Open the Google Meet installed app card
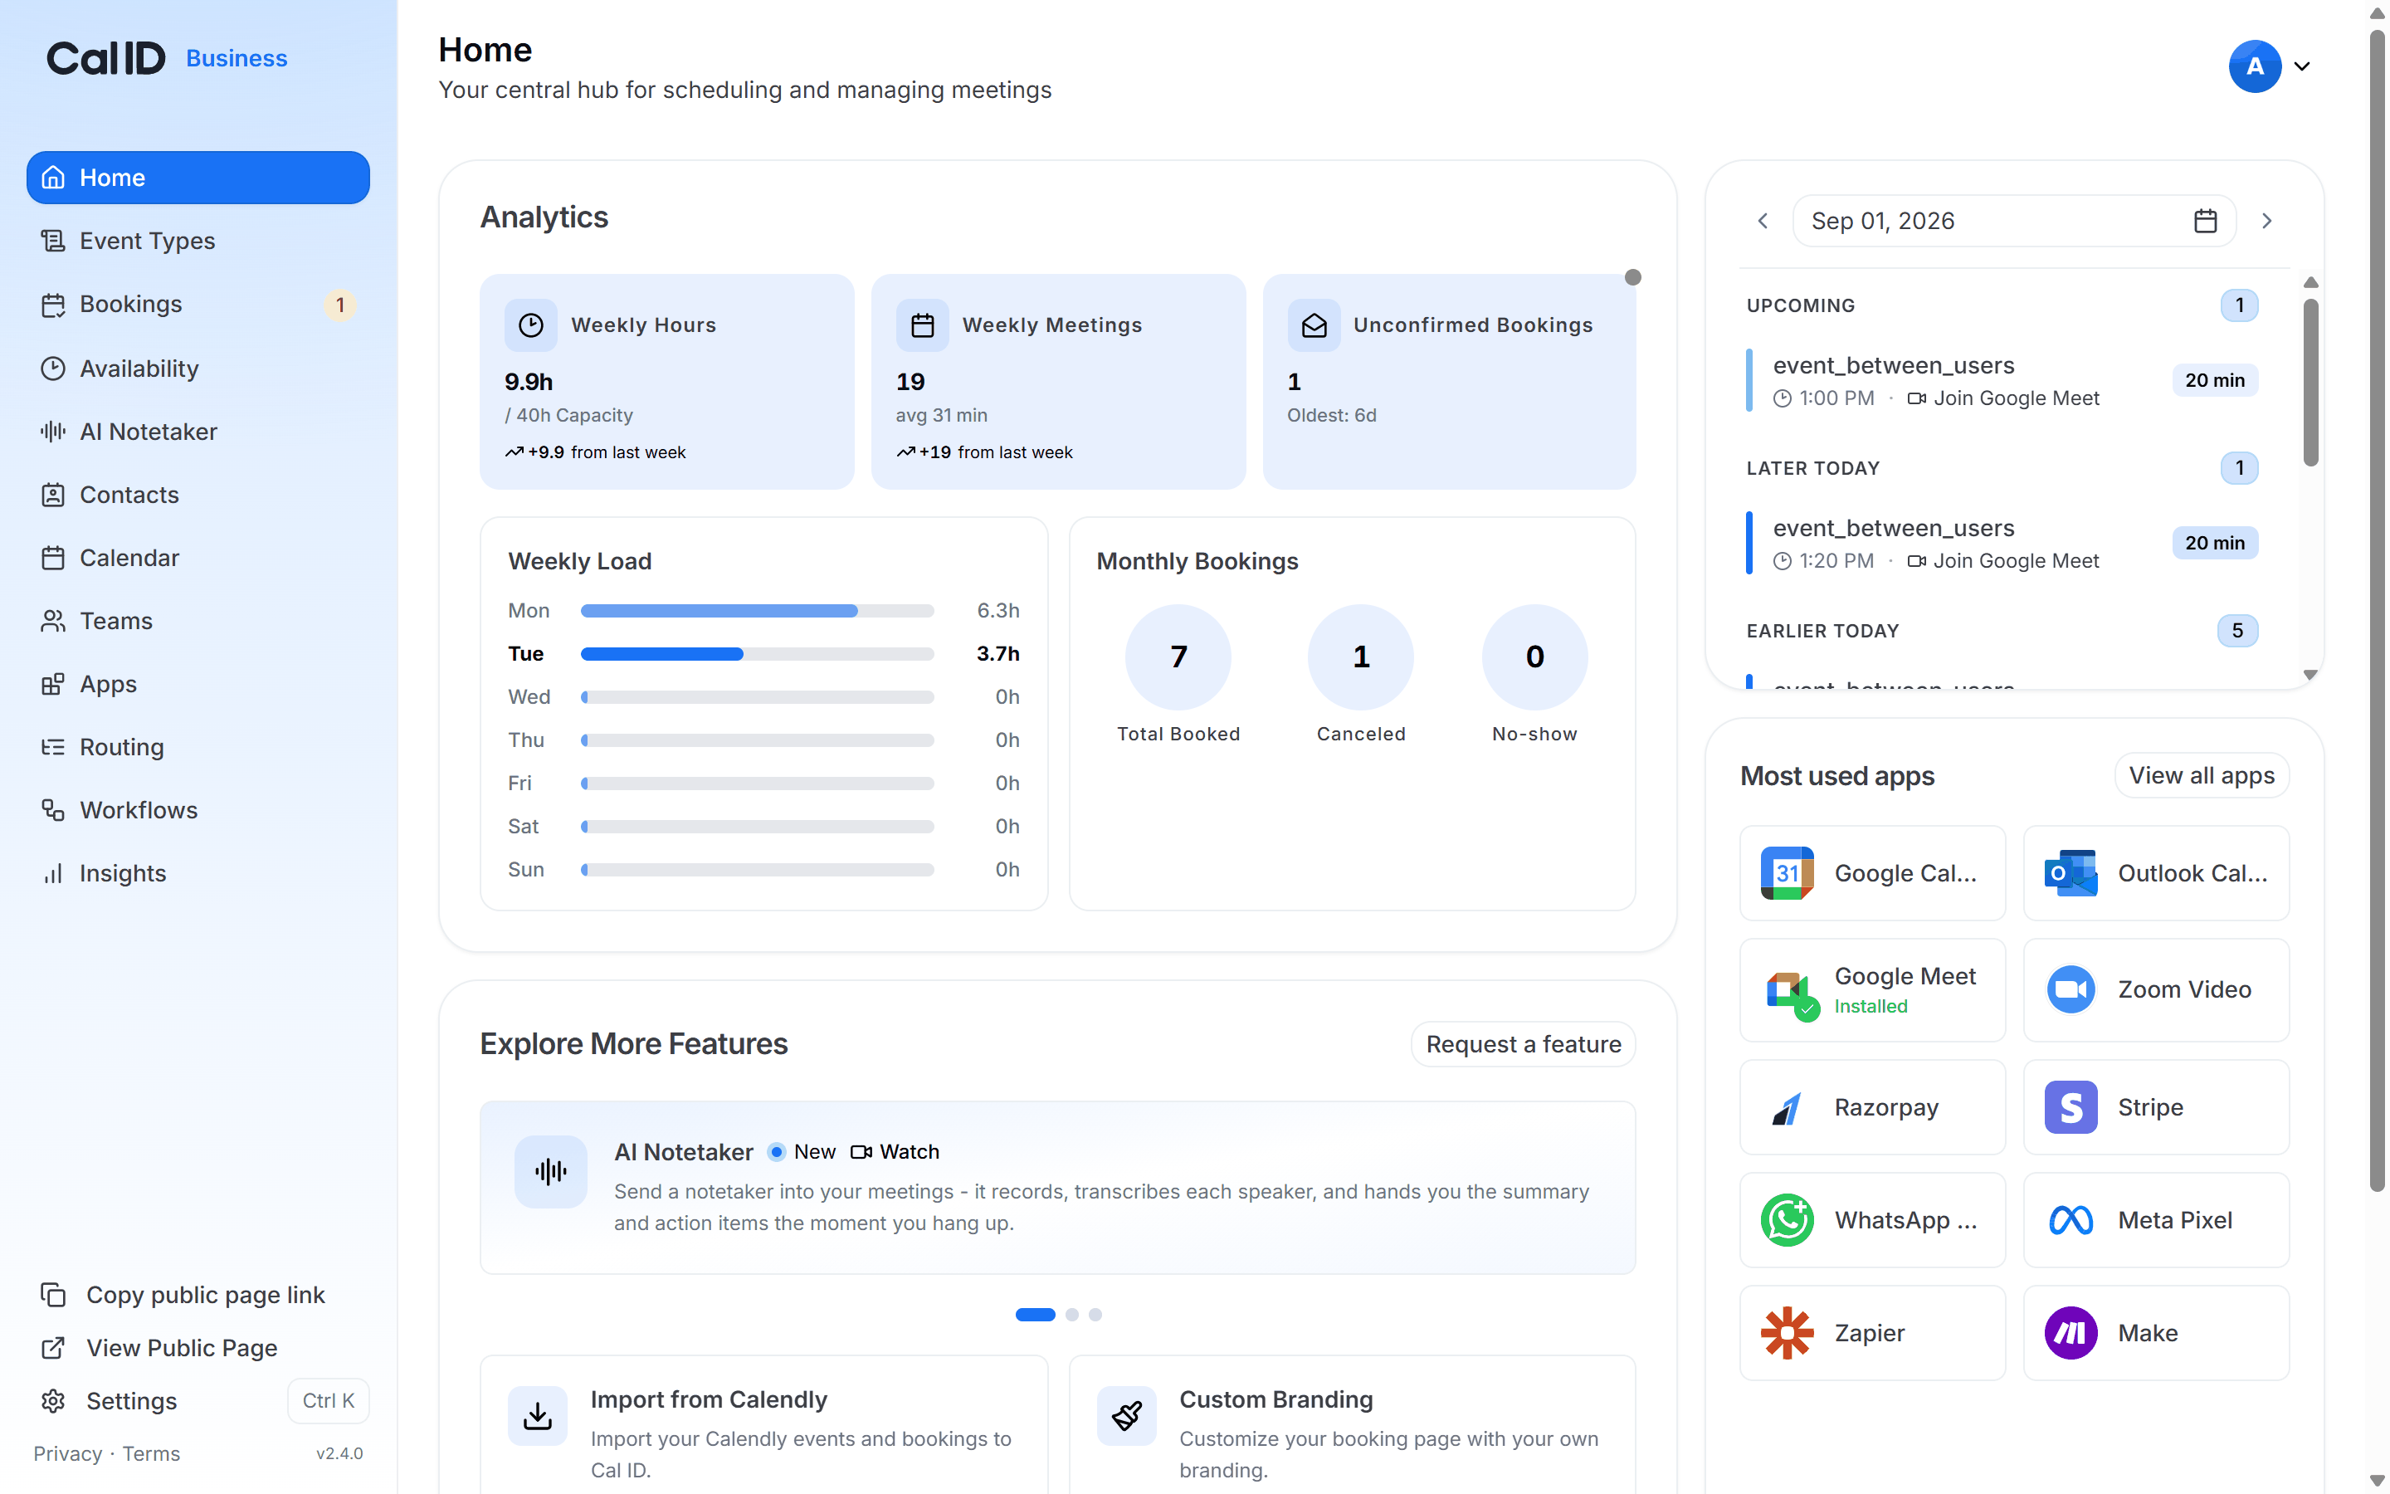 click(x=1872, y=990)
